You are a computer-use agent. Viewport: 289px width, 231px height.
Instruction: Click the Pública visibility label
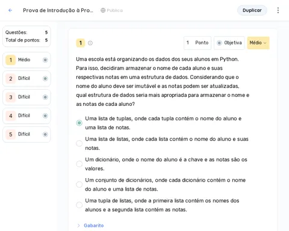(x=114, y=10)
